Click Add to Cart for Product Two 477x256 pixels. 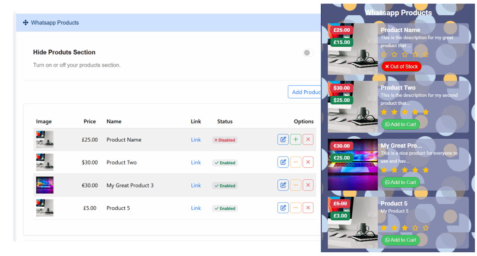coord(400,124)
